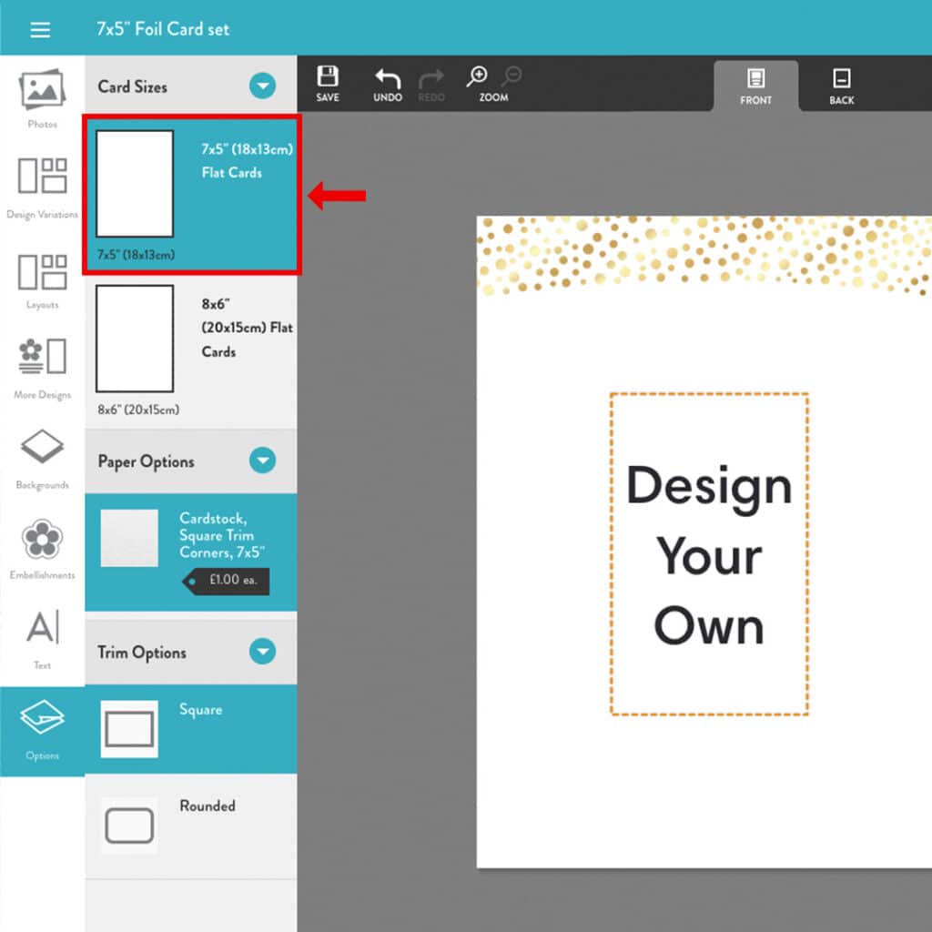The height and width of the screenshot is (932, 932).
Task: Open the Text tool panel
Action: (x=41, y=637)
